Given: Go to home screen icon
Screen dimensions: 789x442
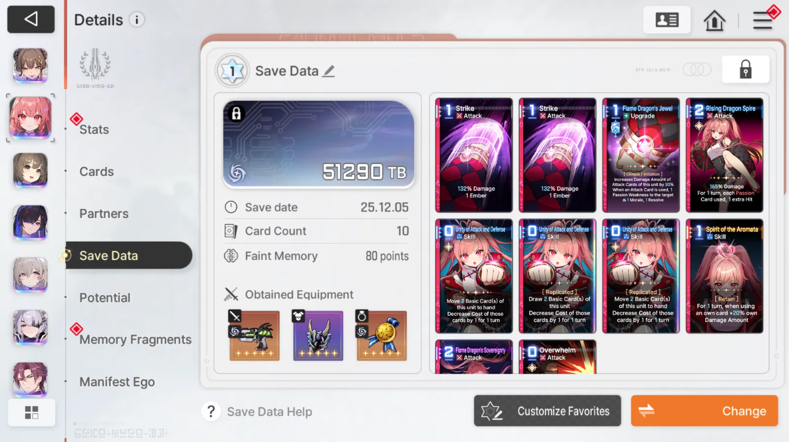Looking at the screenshot, I should tap(714, 21).
